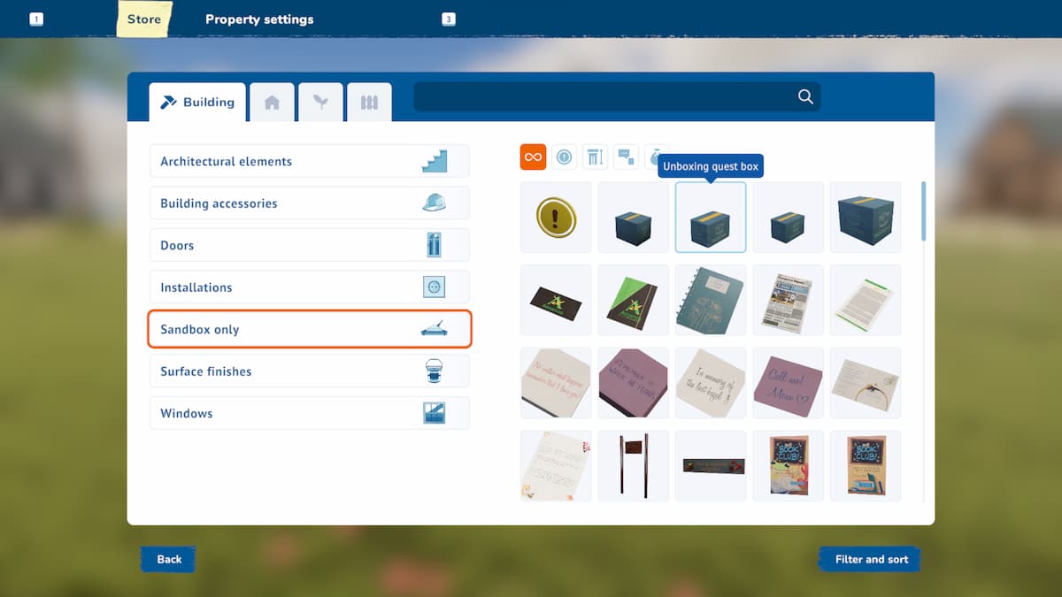Choose the large box in top row
This screenshot has height=597, width=1062.
pos(866,218)
